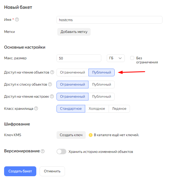
Task: Click the Добавить метку button
Action: pos(74,32)
